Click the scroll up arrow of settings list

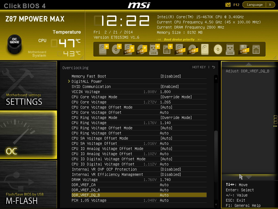coord(216,78)
